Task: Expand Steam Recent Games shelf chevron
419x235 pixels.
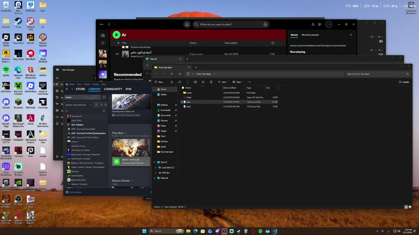Action: pos(132,180)
